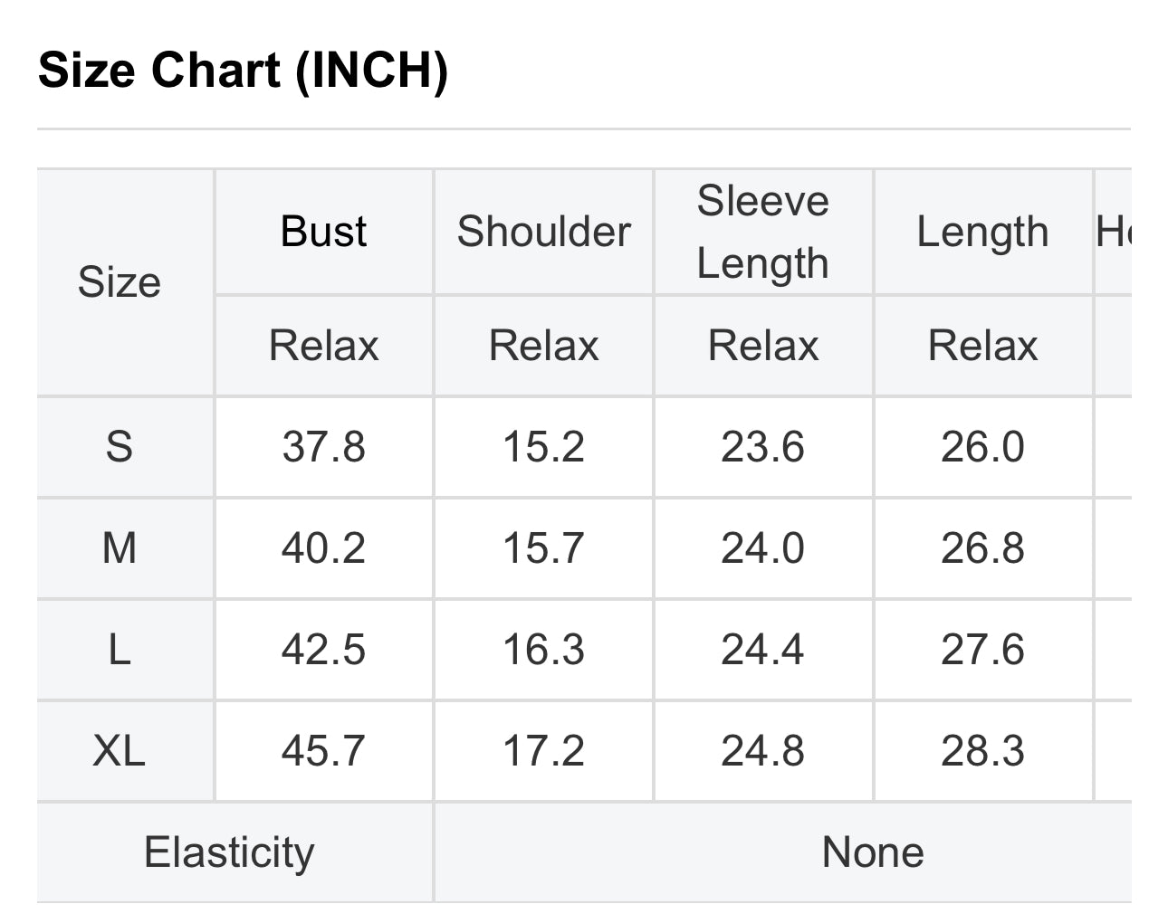This screenshot has width=1168, height=923.
Task: Select the S size row label
Action: (x=120, y=447)
